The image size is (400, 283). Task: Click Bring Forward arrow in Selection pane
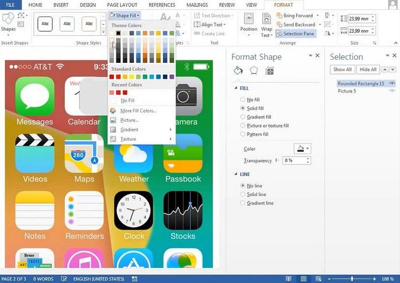(x=385, y=69)
